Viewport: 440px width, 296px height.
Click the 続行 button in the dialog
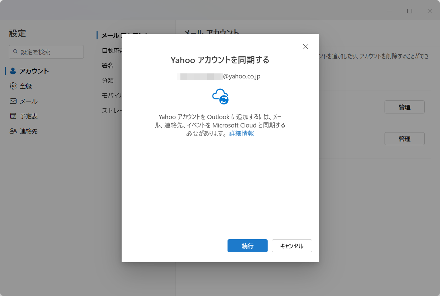point(247,246)
